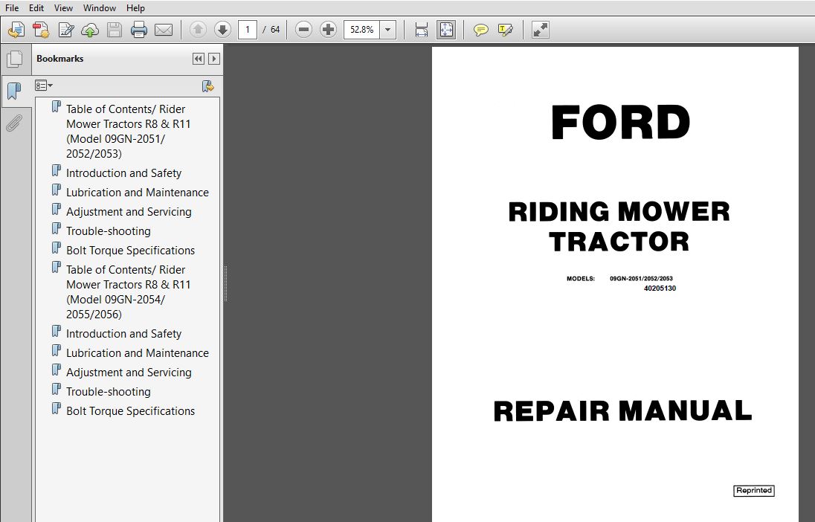Open first Adjustment and Servicing bookmark

pos(129,212)
